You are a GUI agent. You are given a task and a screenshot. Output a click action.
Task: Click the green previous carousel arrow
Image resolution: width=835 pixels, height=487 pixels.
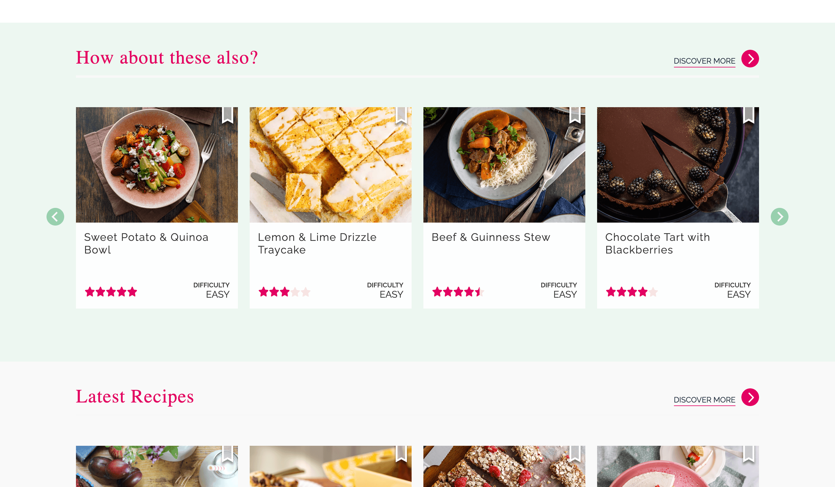(x=55, y=217)
